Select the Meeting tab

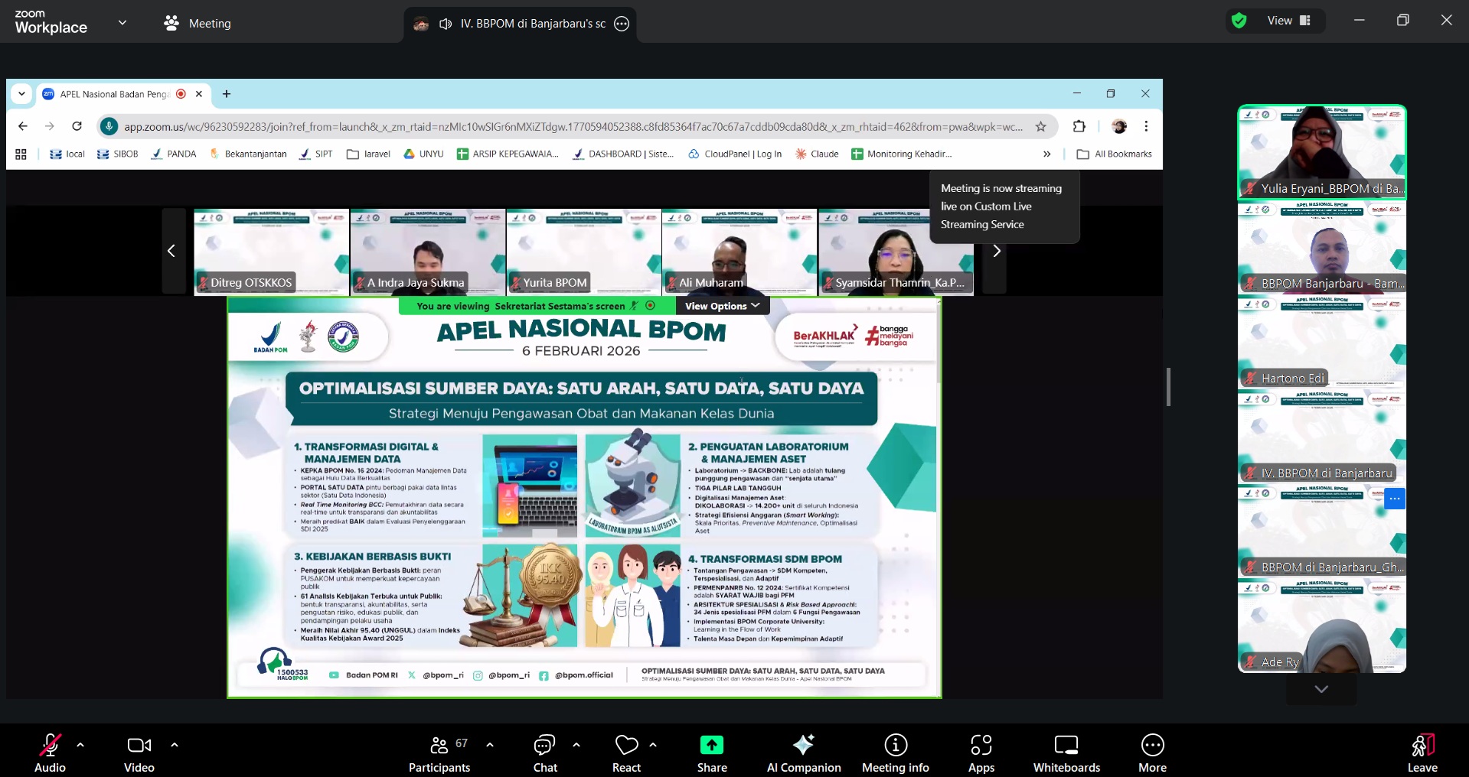[197, 24]
